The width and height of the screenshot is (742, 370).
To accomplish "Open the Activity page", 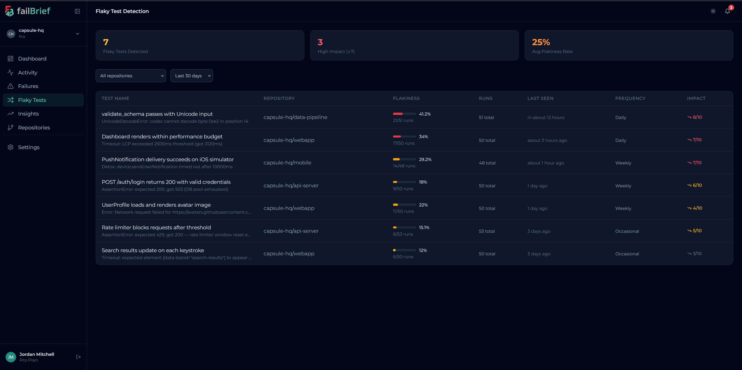I will pyautogui.click(x=43, y=72).
